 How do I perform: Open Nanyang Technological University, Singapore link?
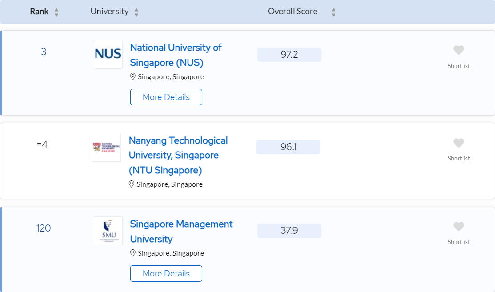pyautogui.click(x=178, y=155)
